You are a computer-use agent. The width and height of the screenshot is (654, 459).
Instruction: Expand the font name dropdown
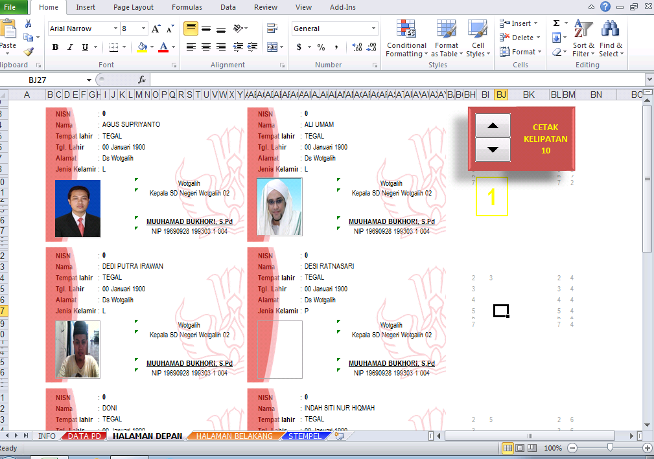115,28
